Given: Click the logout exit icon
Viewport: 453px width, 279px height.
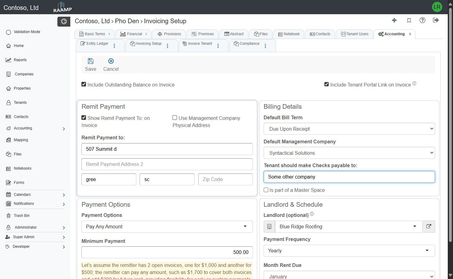Looking at the screenshot, I should click(436, 20).
